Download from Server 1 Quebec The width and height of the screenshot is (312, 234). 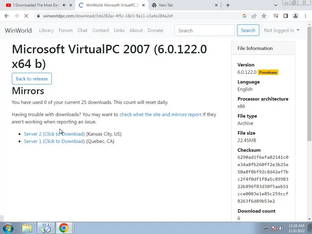(x=54, y=141)
